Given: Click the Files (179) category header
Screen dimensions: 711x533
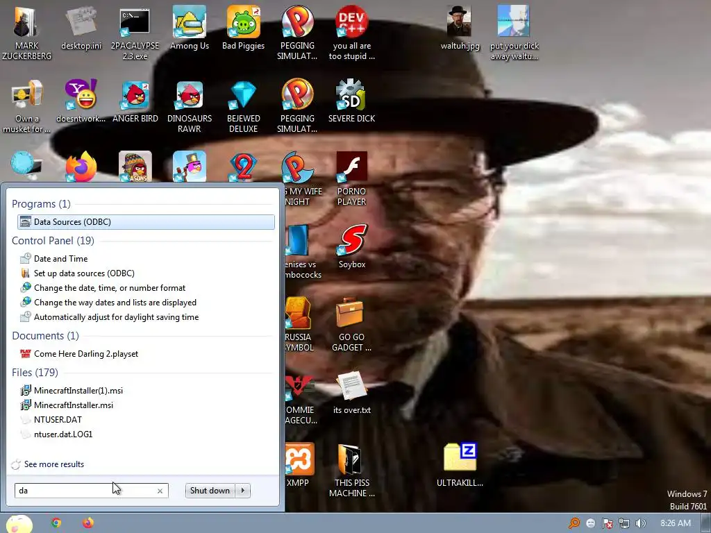Looking at the screenshot, I should pos(35,373).
